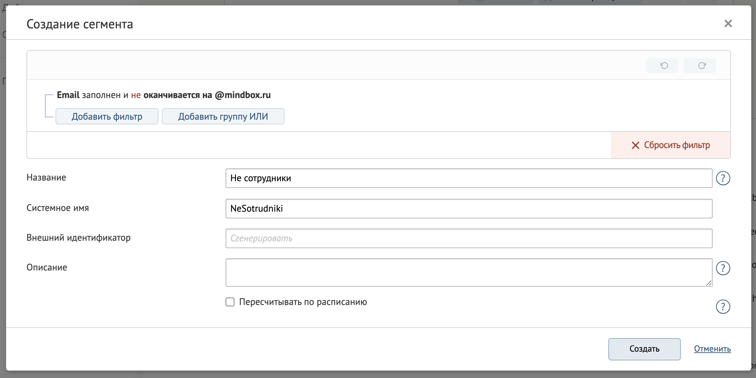Click Добавить группу ИЛИ button
The image size is (756, 378).
[223, 116]
